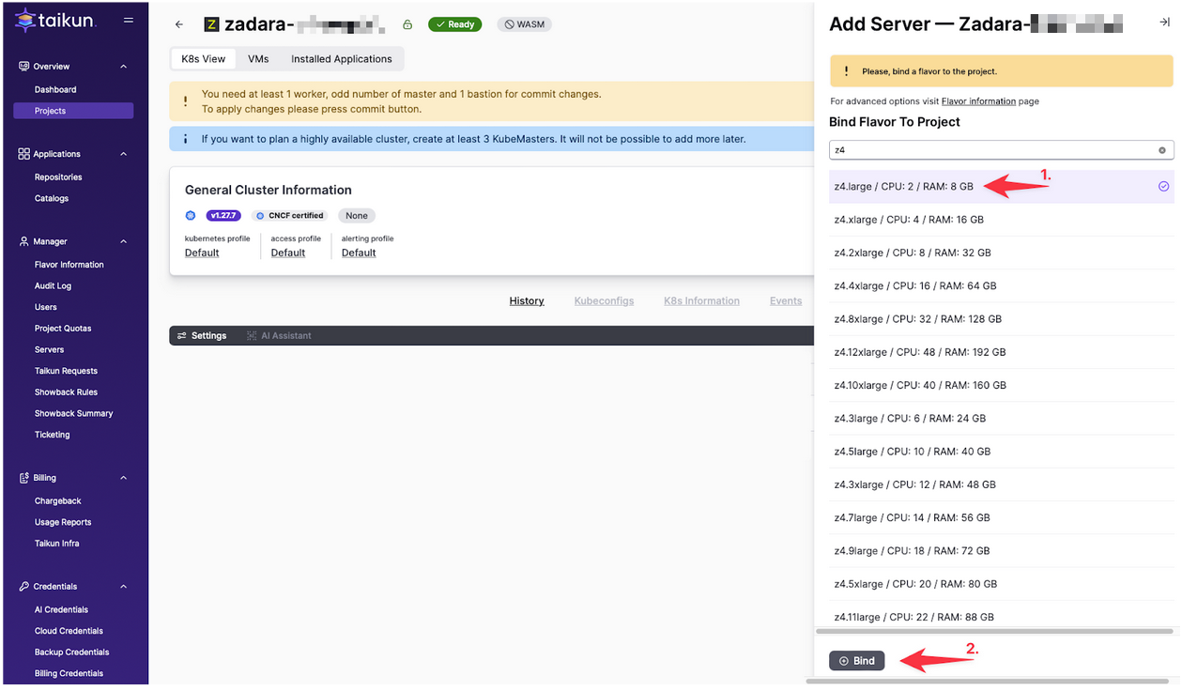Select flavor z4.4xlarge CPU 16 RAM 64 GB
The height and width of the screenshot is (691, 1182).
point(1002,286)
